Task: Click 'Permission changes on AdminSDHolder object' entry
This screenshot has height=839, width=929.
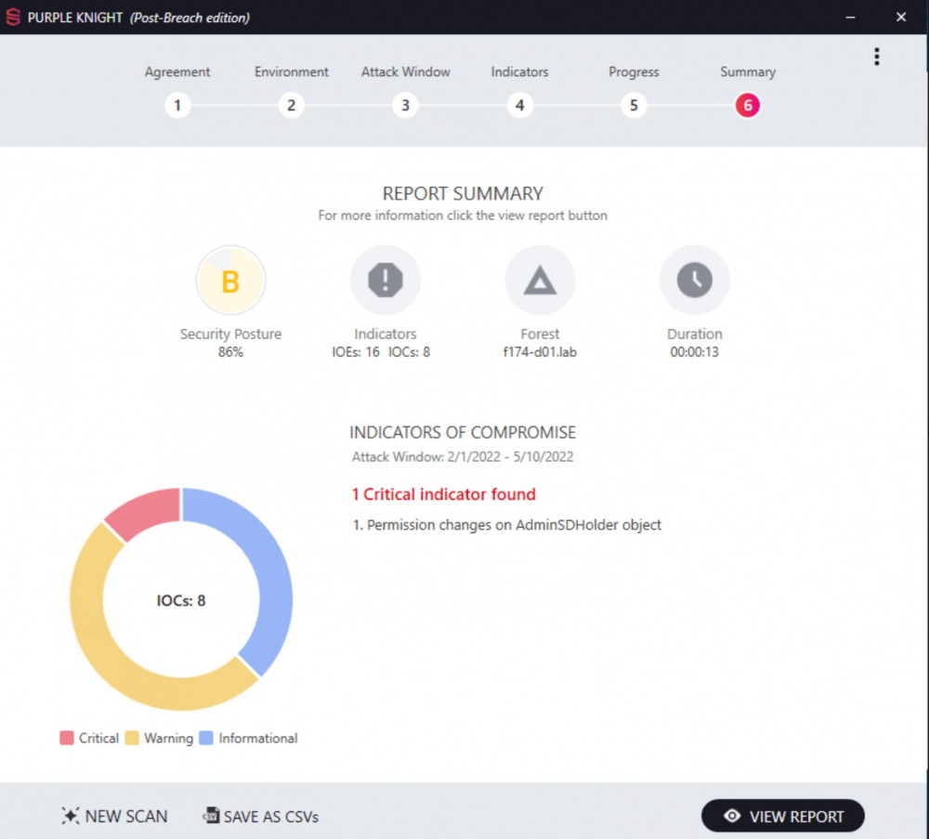Action: pos(506,525)
